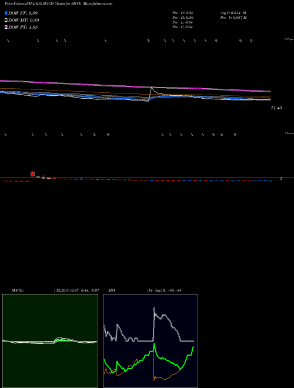Click the white DOW MT legend swatch
Image resolution: width=294 pixels, height=388 pixels.
(x=6, y=21)
